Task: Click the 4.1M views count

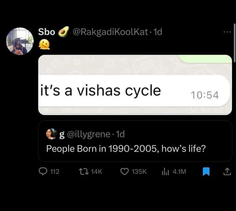Action: point(179,172)
